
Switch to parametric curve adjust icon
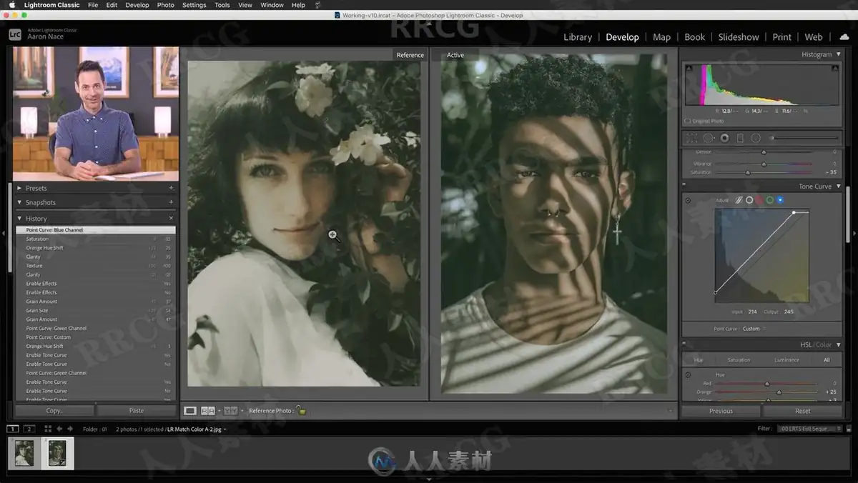[739, 200]
